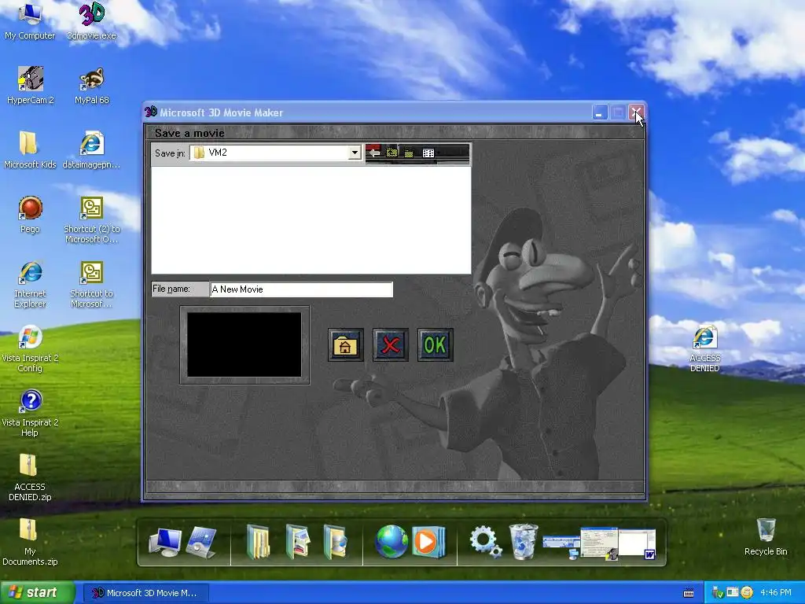Select Recycle Bin desktop icon
805x604 pixels.
point(766,536)
